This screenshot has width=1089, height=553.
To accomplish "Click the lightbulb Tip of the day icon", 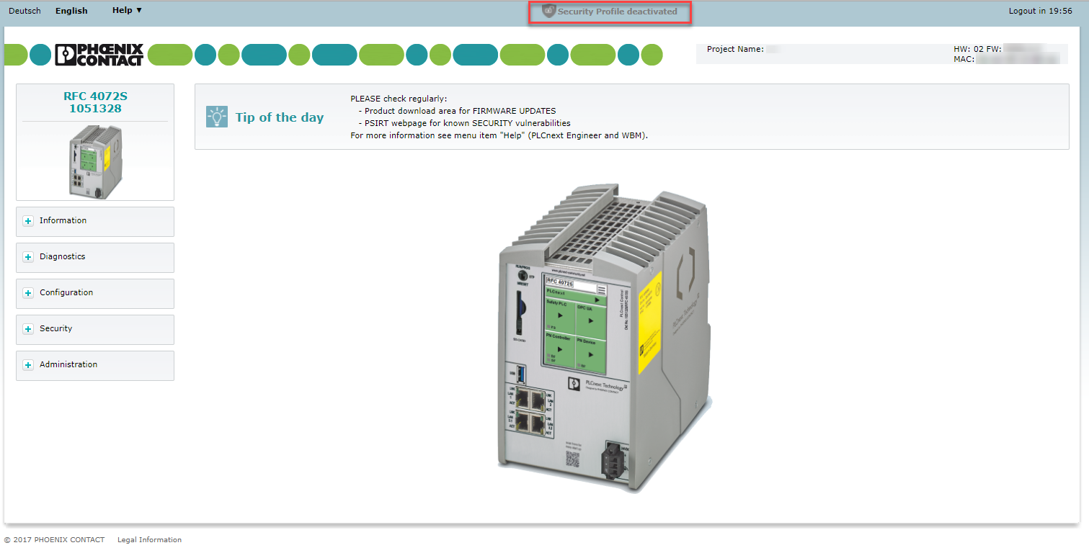I will [x=217, y=117].
